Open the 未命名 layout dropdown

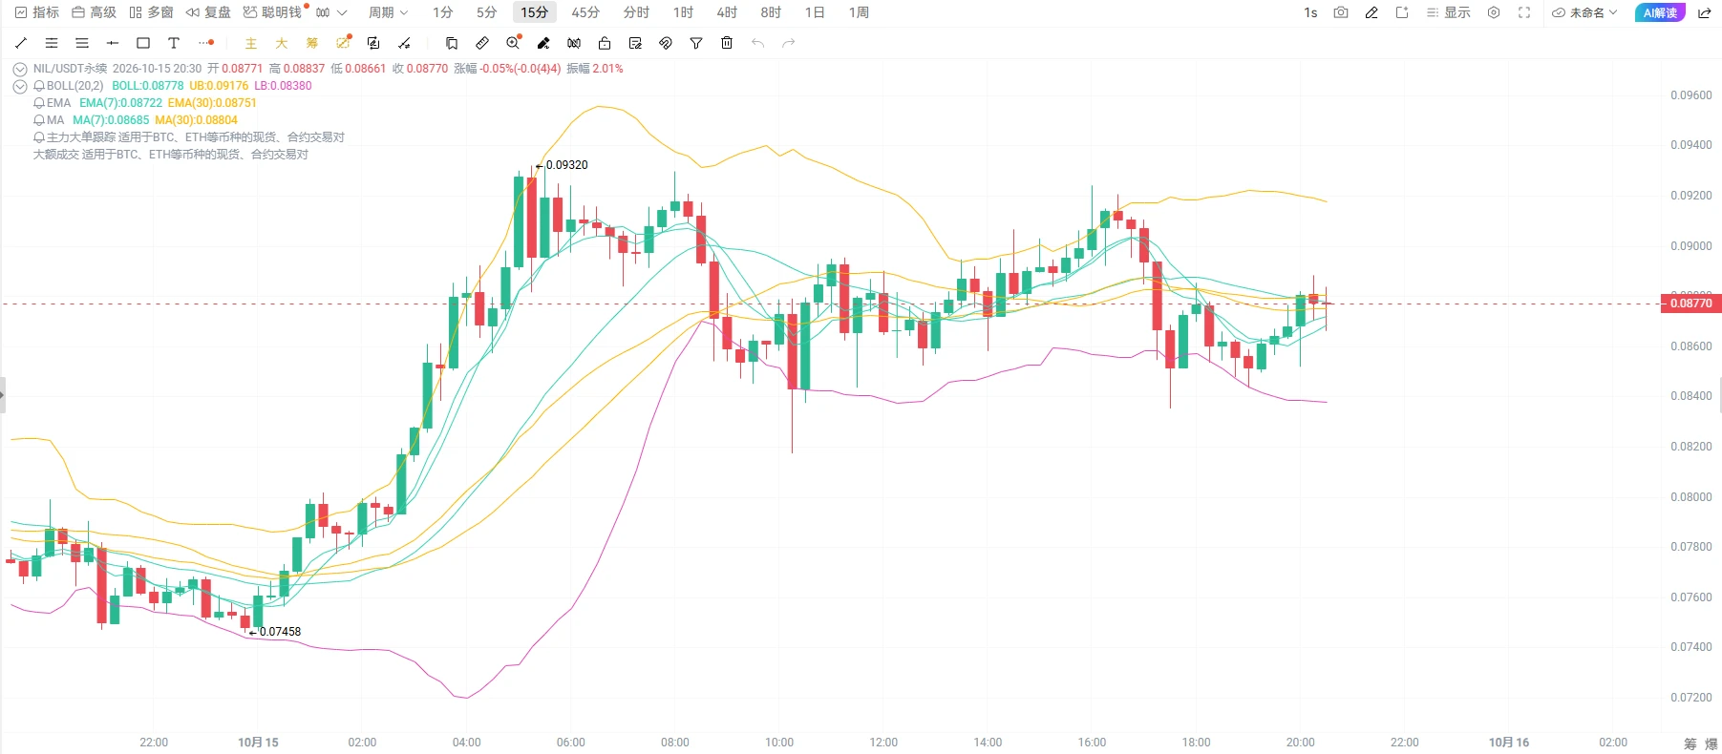[1585, 12]
